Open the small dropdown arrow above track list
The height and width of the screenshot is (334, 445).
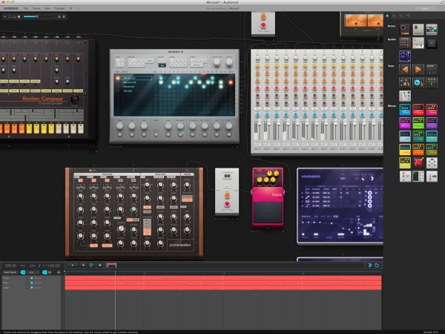point(59,272)
